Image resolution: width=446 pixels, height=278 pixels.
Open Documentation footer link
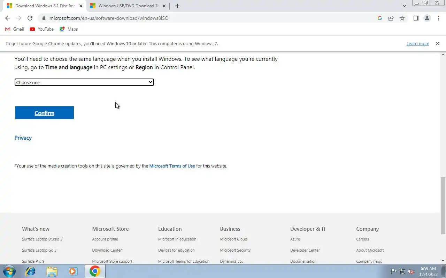click(x=303, y=261)
